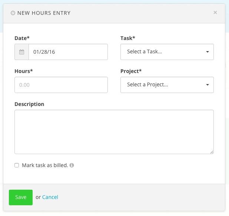This screenshot has width=229, height=216.
Task: Open the calendar date picker icon
Action: [x=22, y=52]
